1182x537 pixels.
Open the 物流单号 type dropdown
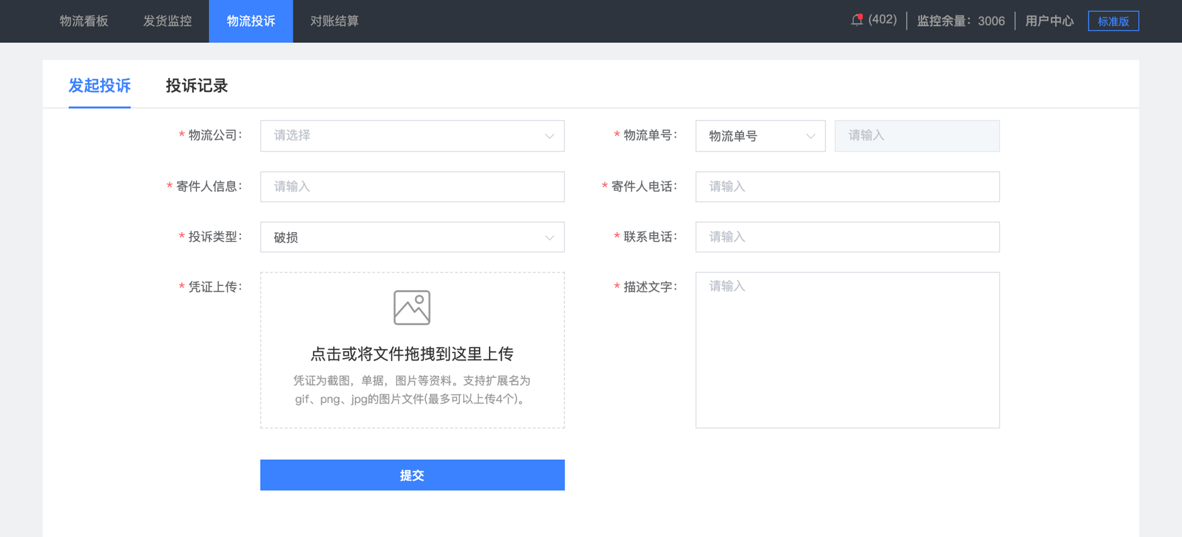click(x=760, y=136)
